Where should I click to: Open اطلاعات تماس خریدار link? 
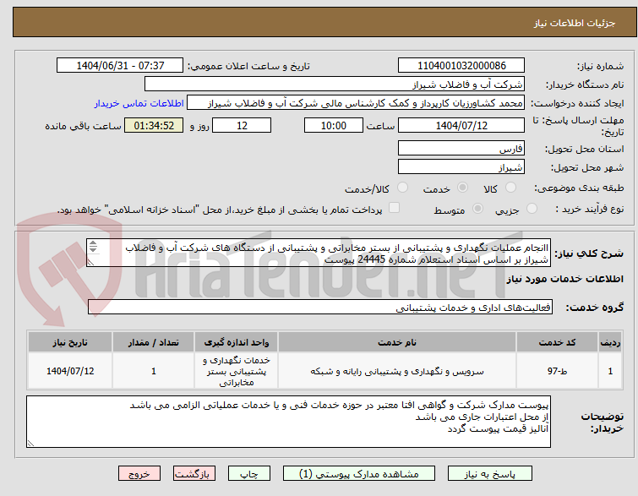(139, 103)
